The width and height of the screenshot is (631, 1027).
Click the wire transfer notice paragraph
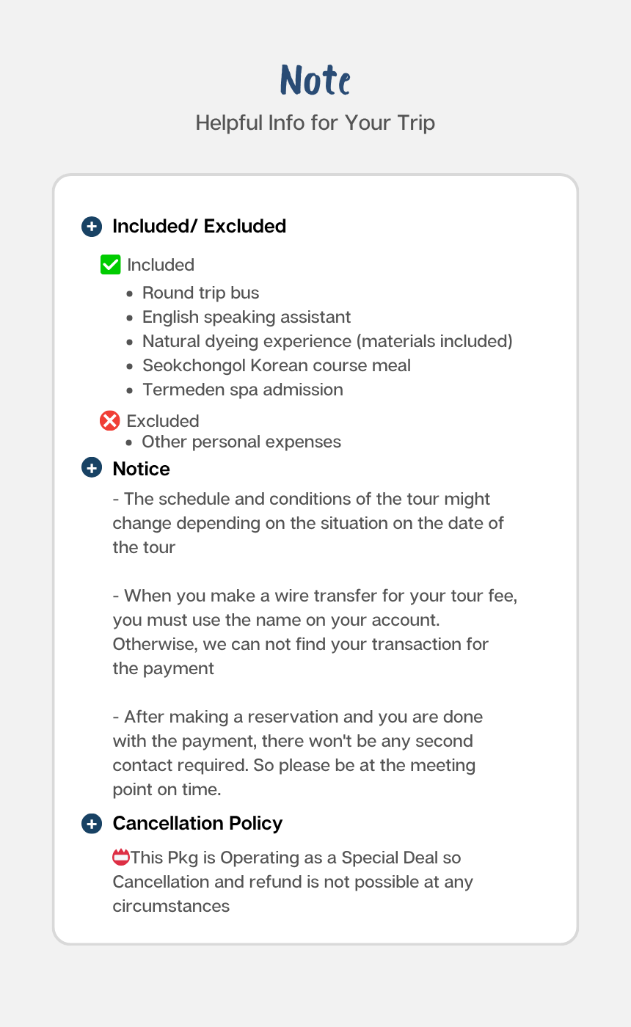[315, 632]
